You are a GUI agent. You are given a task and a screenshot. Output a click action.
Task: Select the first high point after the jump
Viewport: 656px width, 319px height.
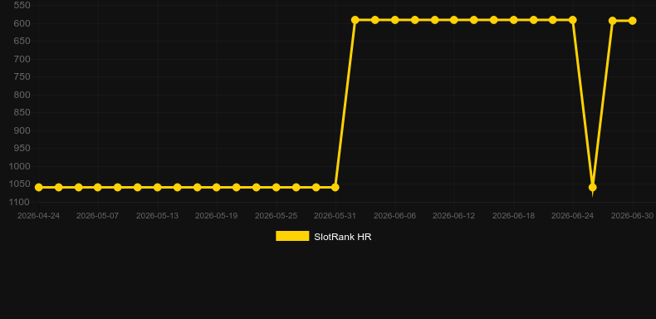tap(355, 20)
